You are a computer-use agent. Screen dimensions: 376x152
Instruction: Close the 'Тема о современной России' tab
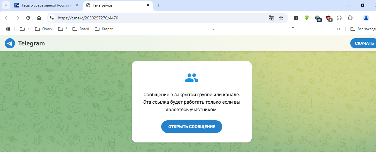[76, 5]
